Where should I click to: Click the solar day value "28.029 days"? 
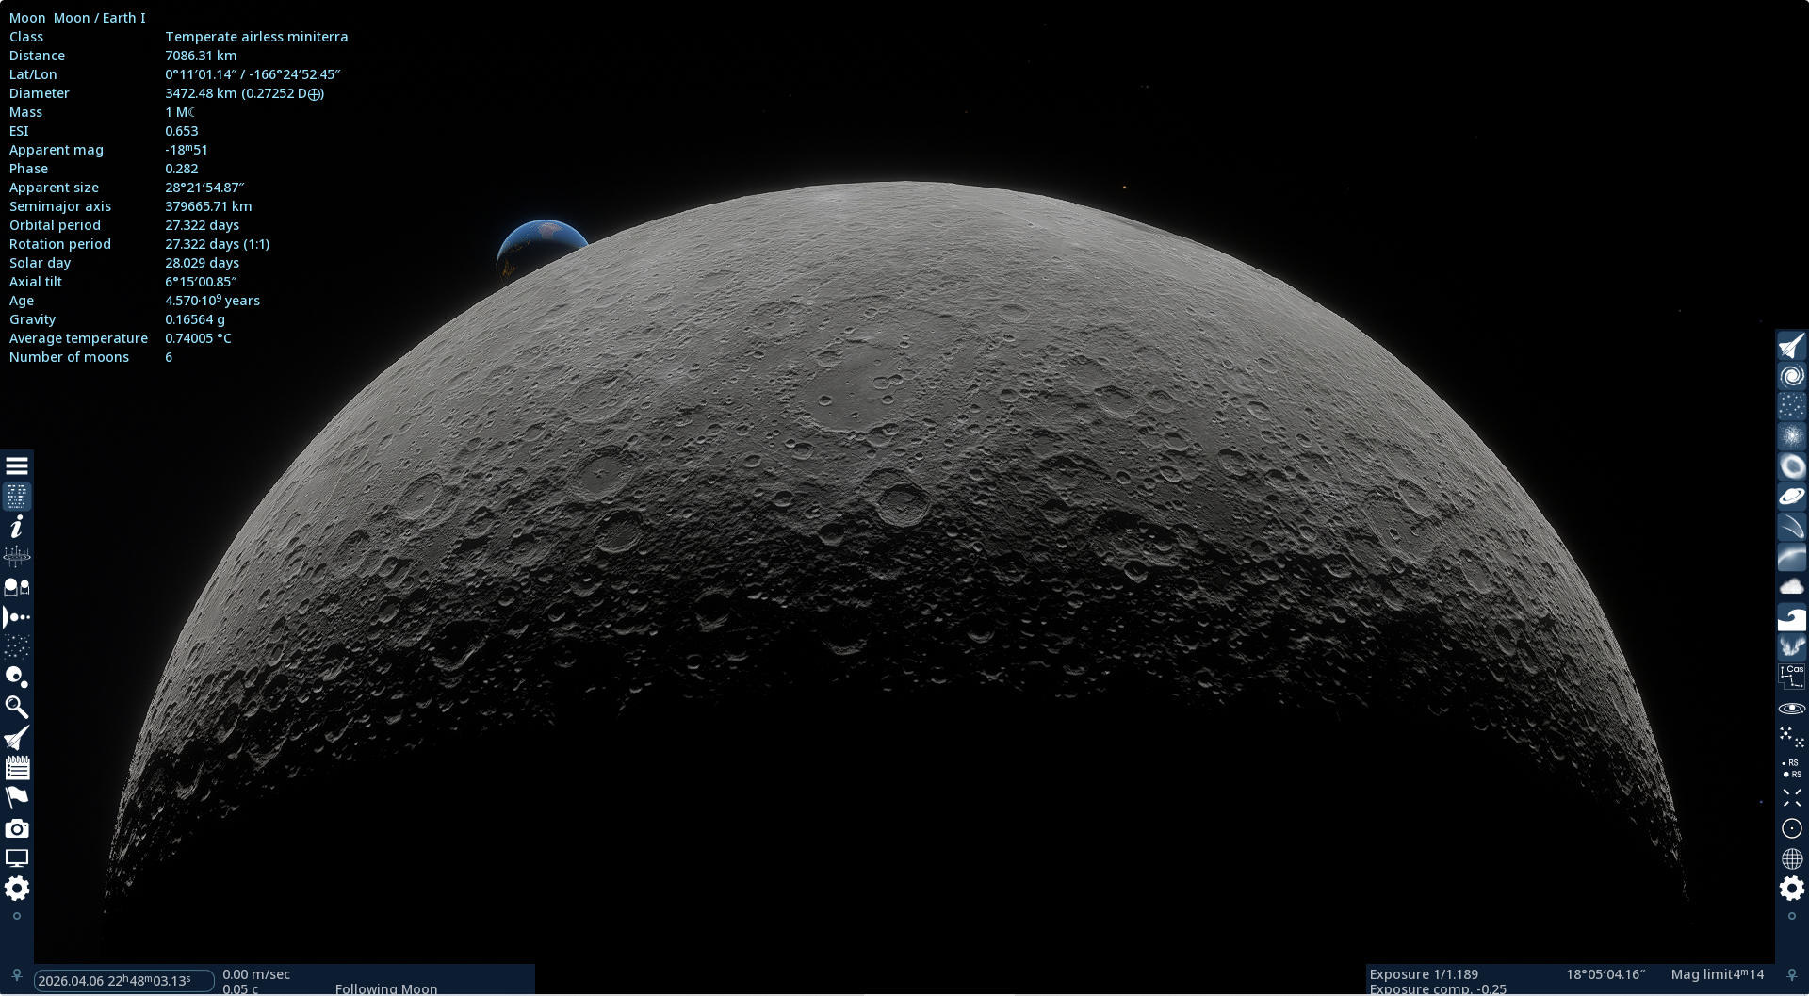click(x=202, y=263)
